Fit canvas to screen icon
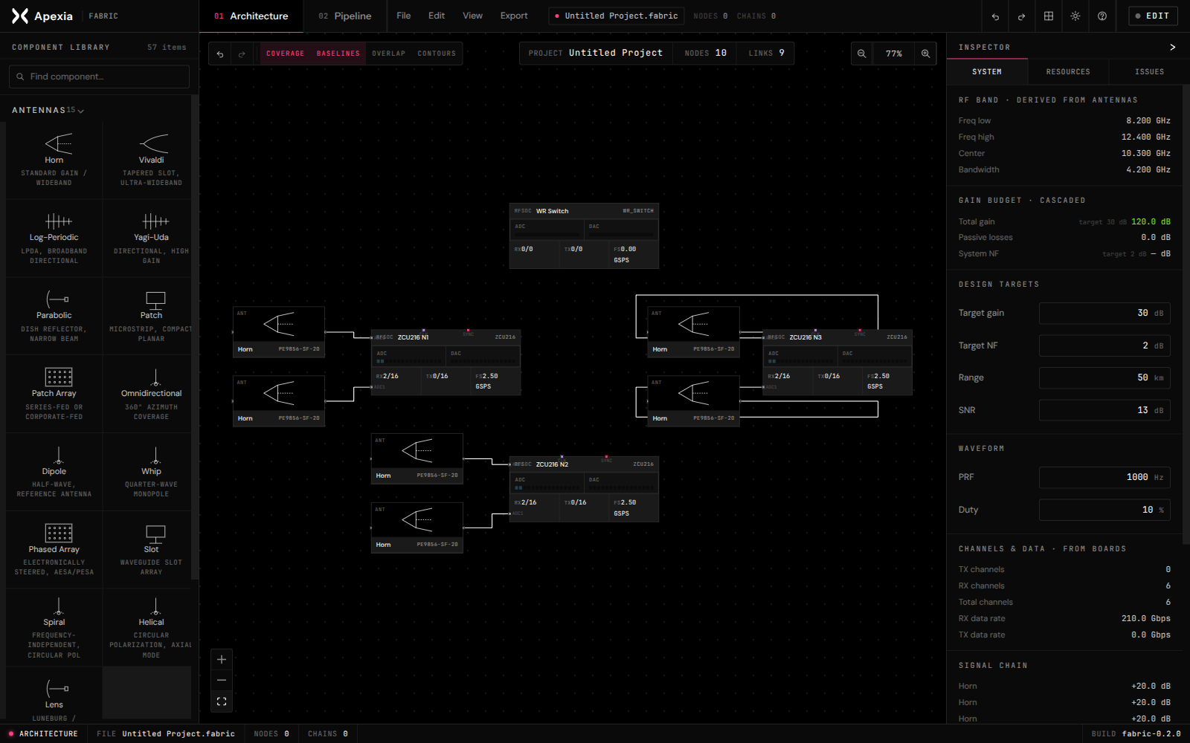The width and height of the screenshot is (1190, 743). point(222,701)
